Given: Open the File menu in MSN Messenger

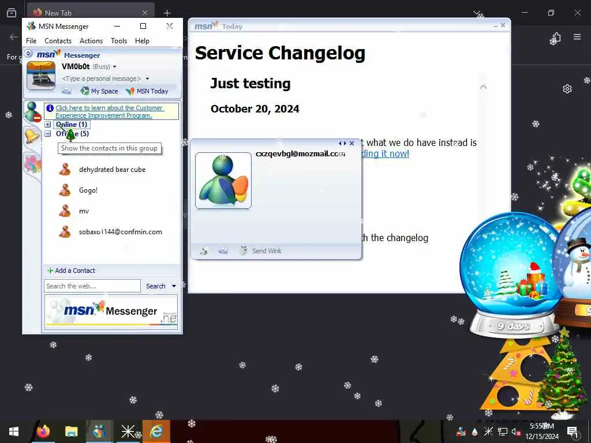Looking at the screenshot, I should 31,41.
